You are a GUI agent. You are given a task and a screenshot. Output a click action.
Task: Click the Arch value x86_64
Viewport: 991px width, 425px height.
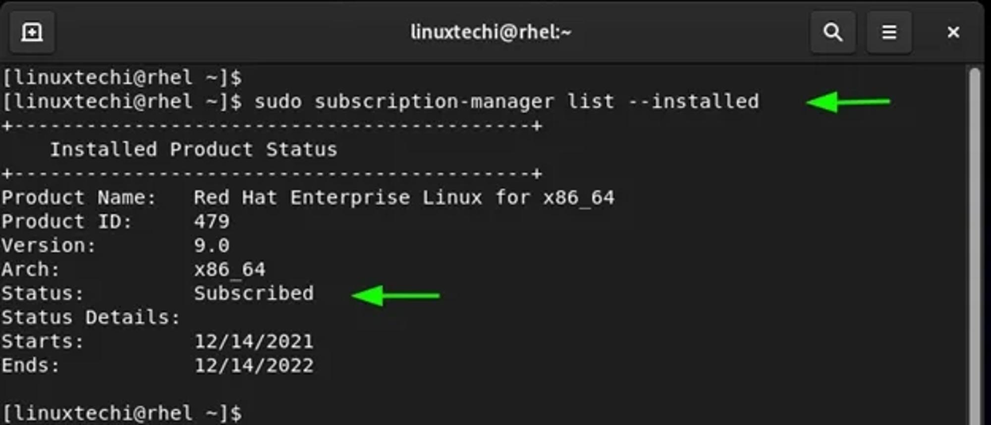point(230,270)
